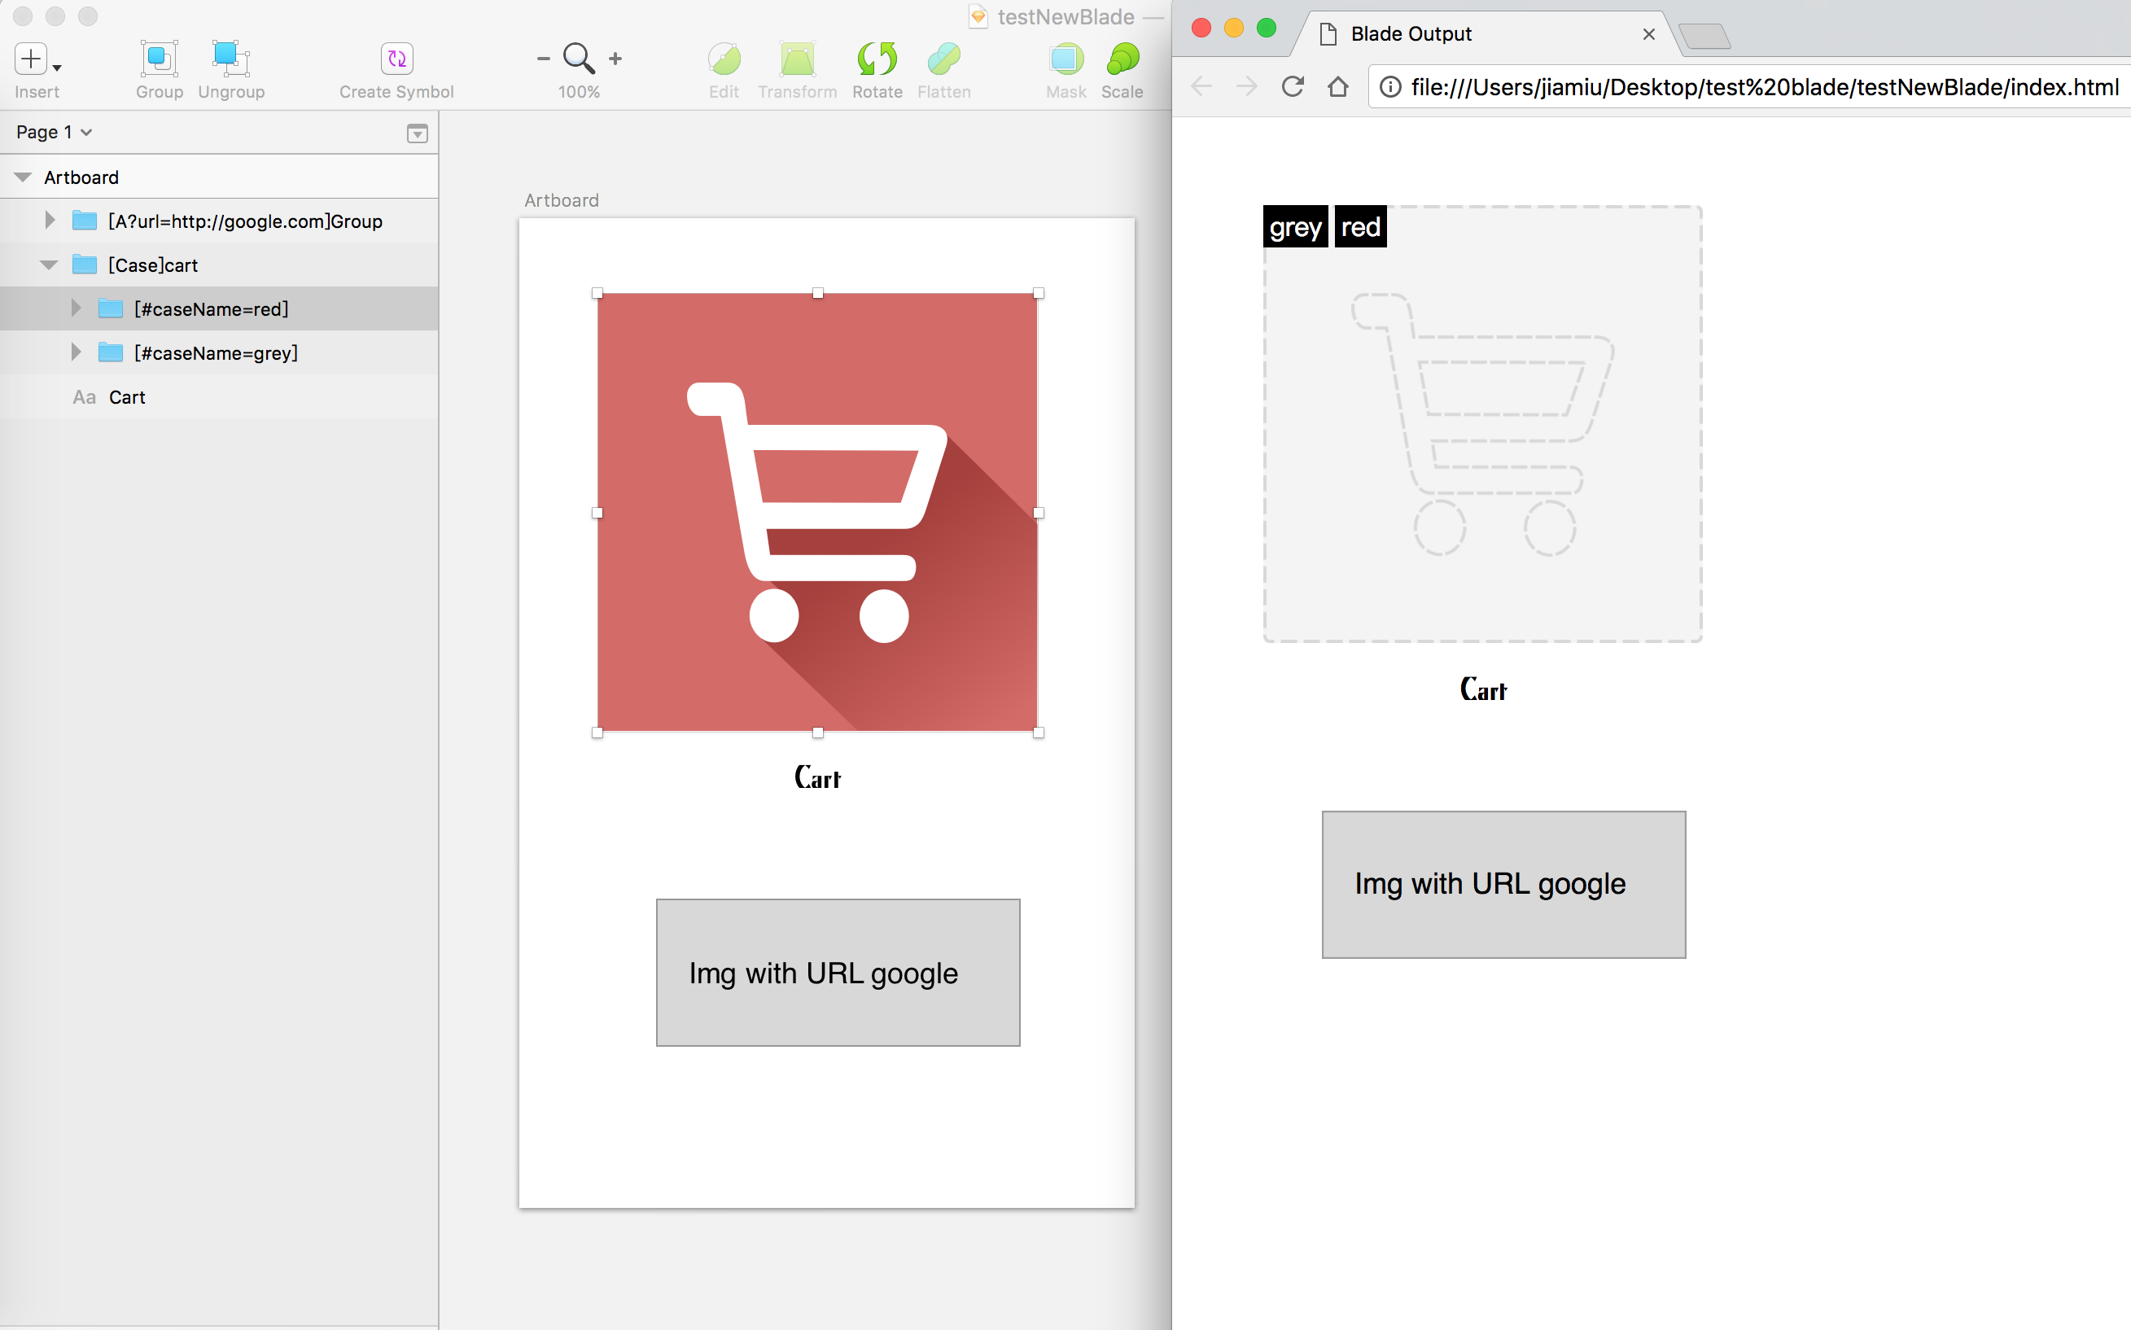The height and width of the screenshot is (1330, 2131).
Task: Toggle the page list collapse button
Action: point(418,133)
